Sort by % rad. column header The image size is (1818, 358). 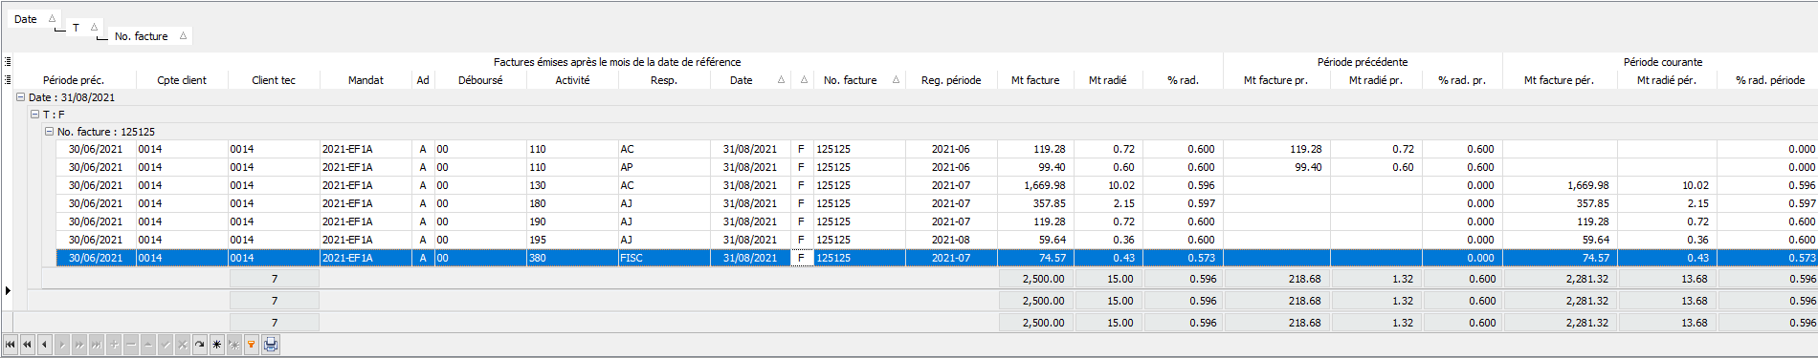[x=1183, y=80]
